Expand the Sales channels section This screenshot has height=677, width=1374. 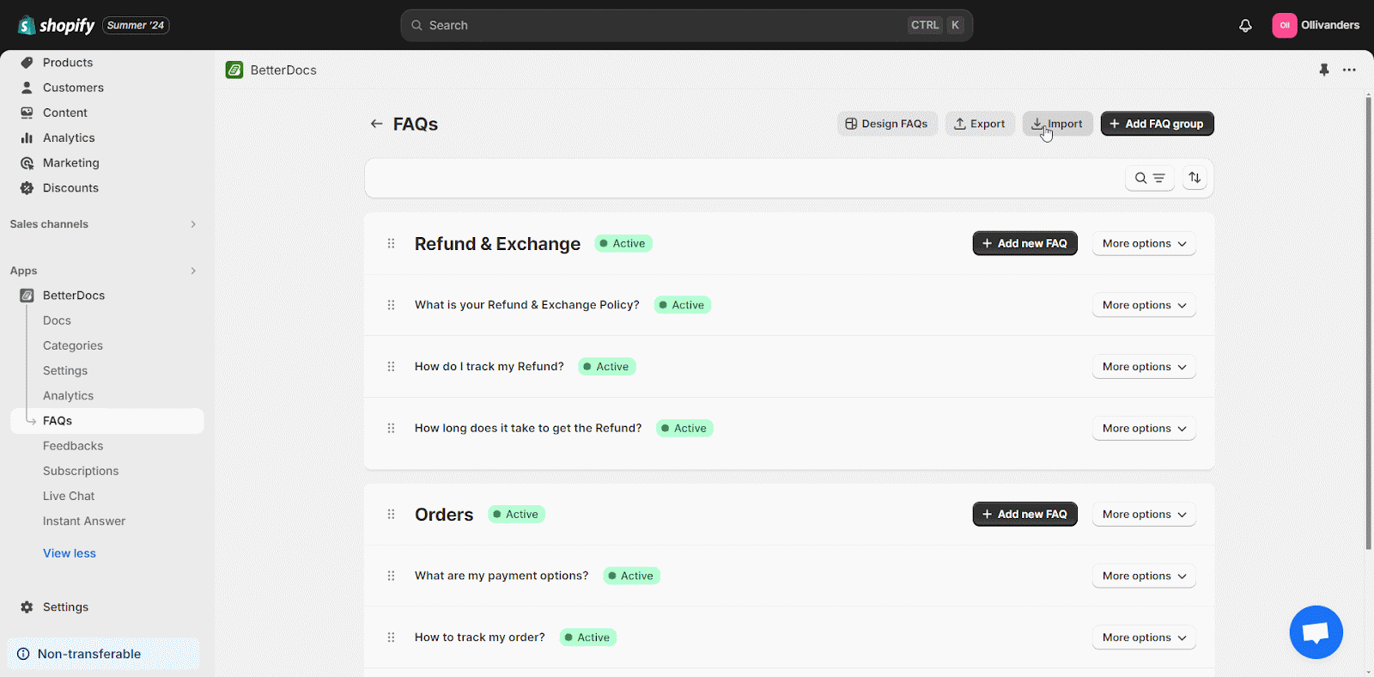[x=193, y=224]
